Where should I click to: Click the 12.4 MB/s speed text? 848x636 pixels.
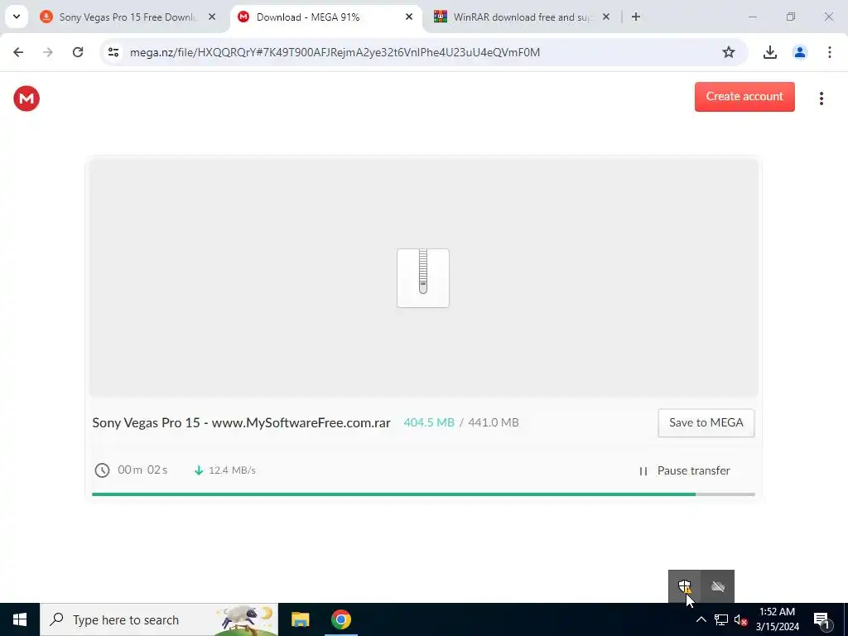[x=232, y=470]
